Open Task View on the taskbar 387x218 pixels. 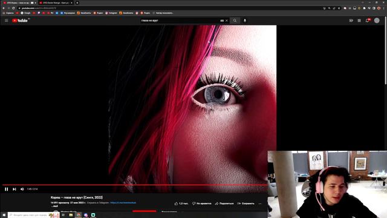click(63, 215)
